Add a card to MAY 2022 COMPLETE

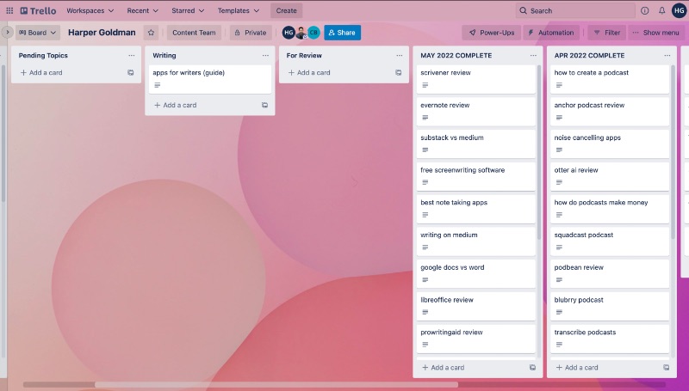click(x=443, y=367)
